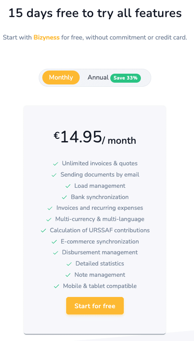The image size is (194, 341).
Task: Click checkmark beside Mobile & tablet compatible
Action: click(x=56, y=287)
